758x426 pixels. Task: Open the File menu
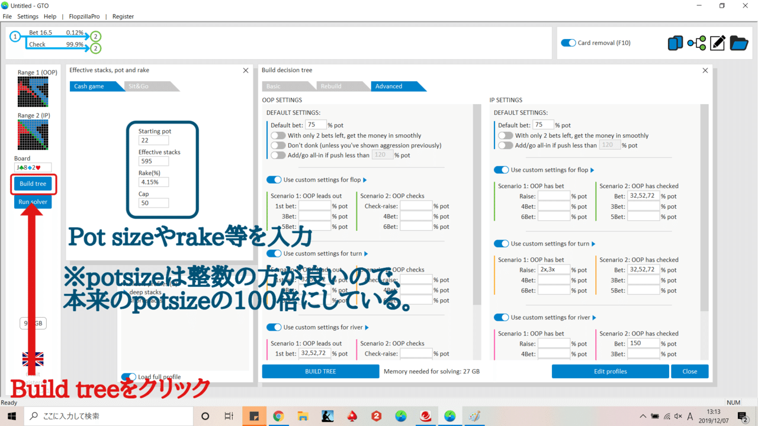tap(7, 17)
